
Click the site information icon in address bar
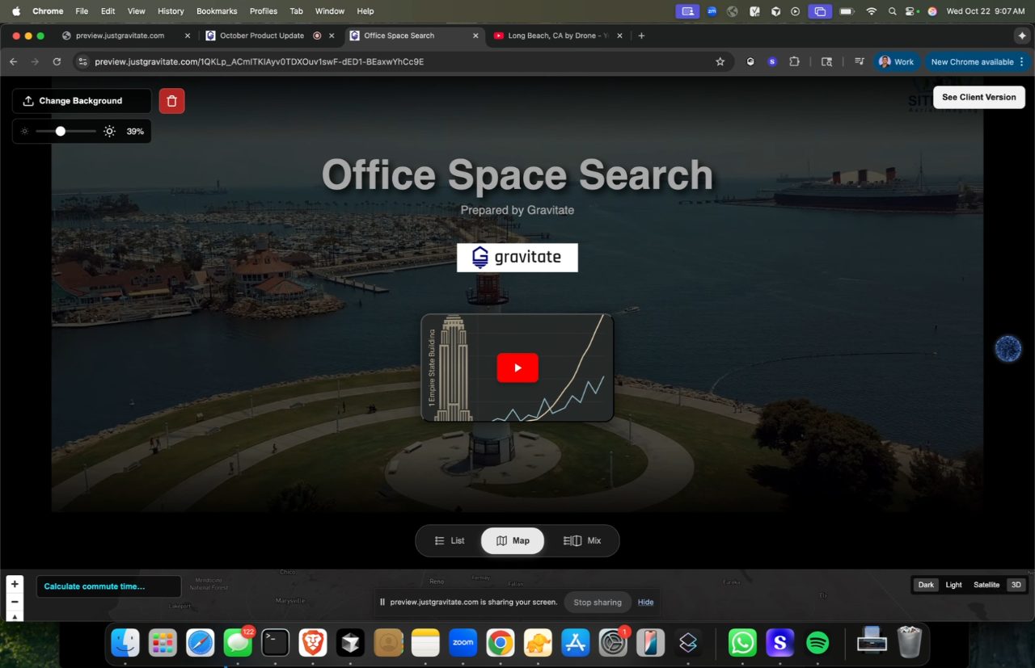(82, 61)
